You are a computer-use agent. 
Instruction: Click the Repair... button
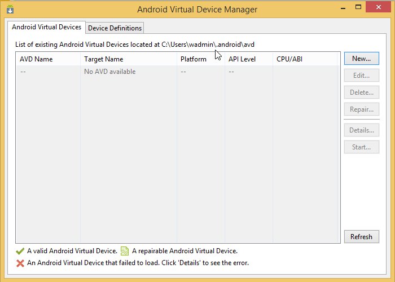[362, 109]
